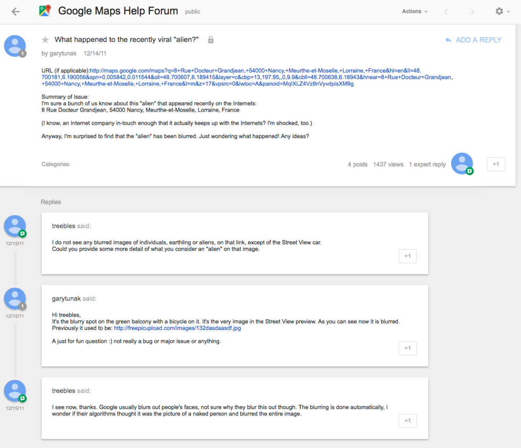Click the 'Categories:' label
The width and height of the screenshot is (521, 448).
click(x=56, y=164)
